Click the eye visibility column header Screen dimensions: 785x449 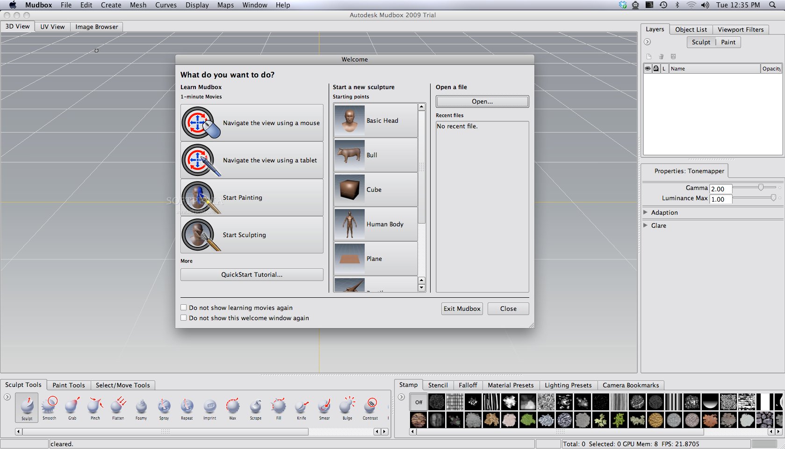(x=648, y=69)
